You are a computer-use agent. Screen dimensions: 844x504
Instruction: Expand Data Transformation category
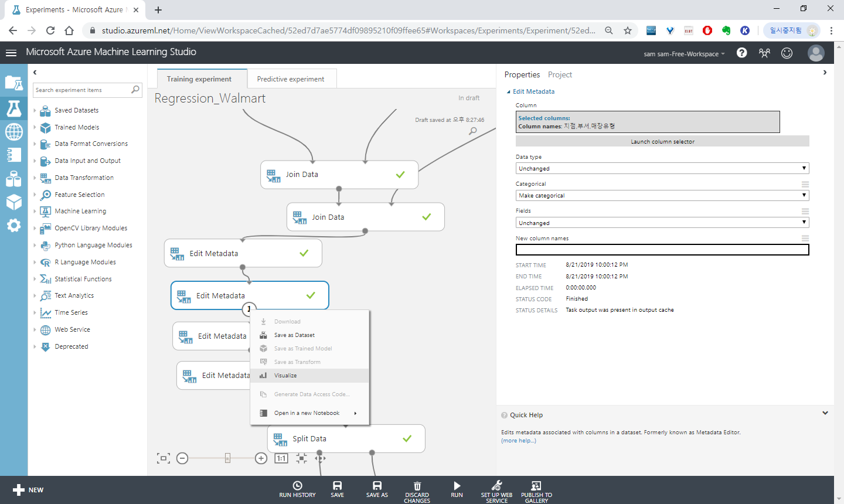35,178
